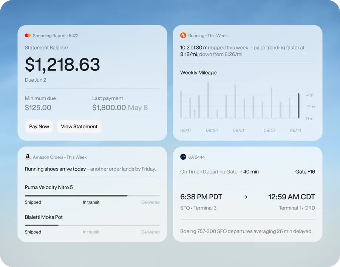Viewport: 340px width, 267px height.
Task: Click 'In transit' under Puma Velocity Nitro 5
Action: click(91, 202)
